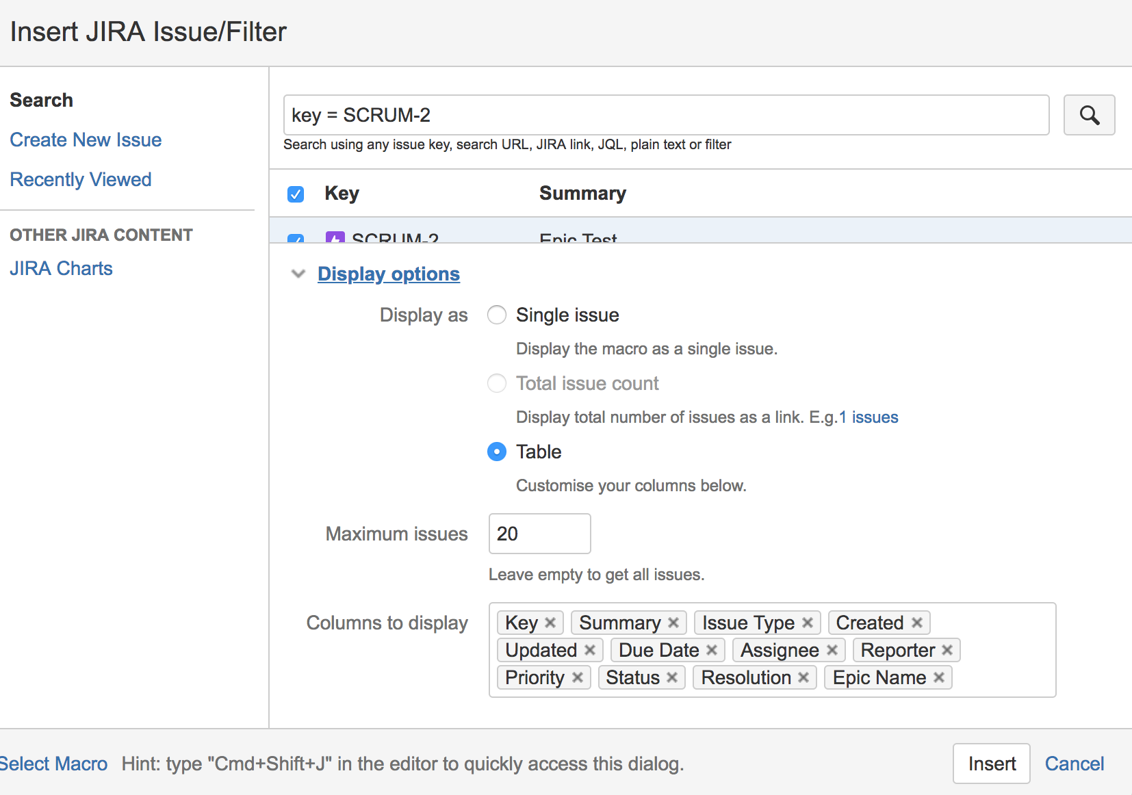This screenshot has height=795, width=1132.
Task: Focus the Maximum issues input field
Action: 539,534
